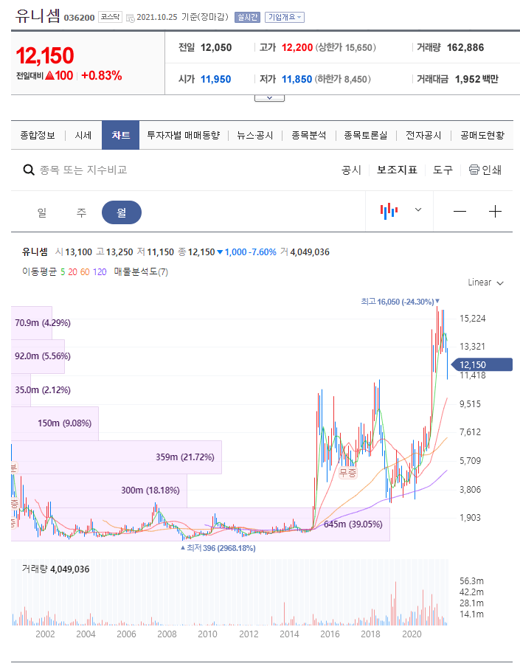The image size is (520, 669).
Task: Click the 최저 396 low label
Action: coord(218,548)
